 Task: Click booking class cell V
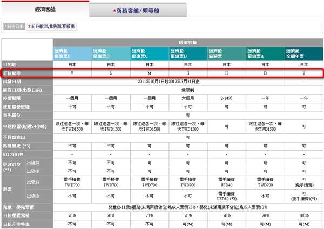point(73,72)
